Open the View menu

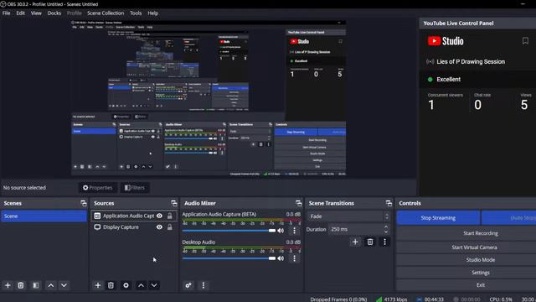[36, 13]
